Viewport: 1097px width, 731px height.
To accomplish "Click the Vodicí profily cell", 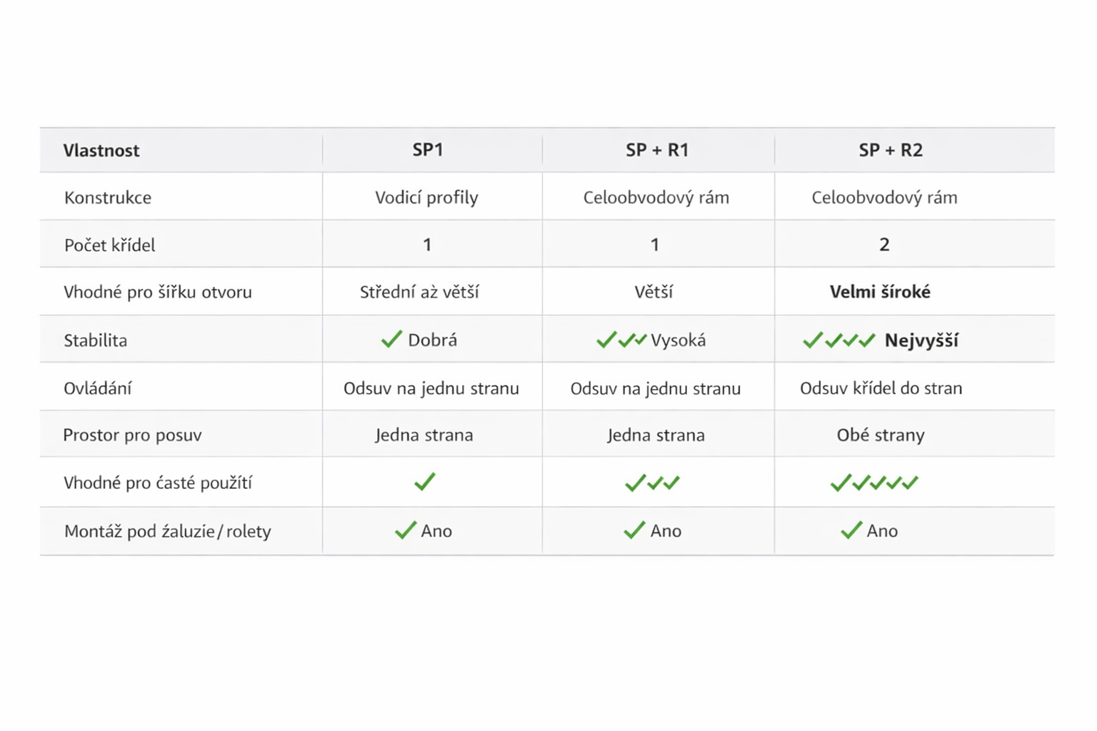I will pos(426,198).
